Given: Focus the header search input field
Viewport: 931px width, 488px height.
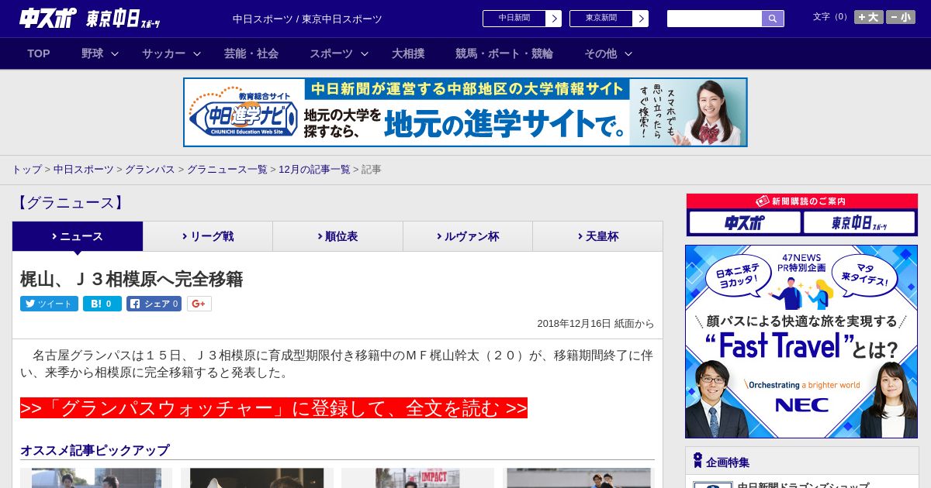Looking at the screenshot, I should coord(715,19).
